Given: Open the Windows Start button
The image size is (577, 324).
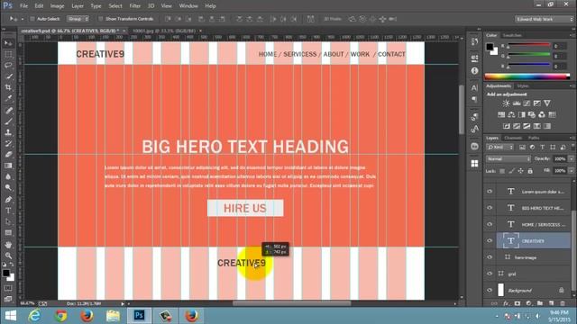Looking at the screenshot, I should tap(10, 316).
